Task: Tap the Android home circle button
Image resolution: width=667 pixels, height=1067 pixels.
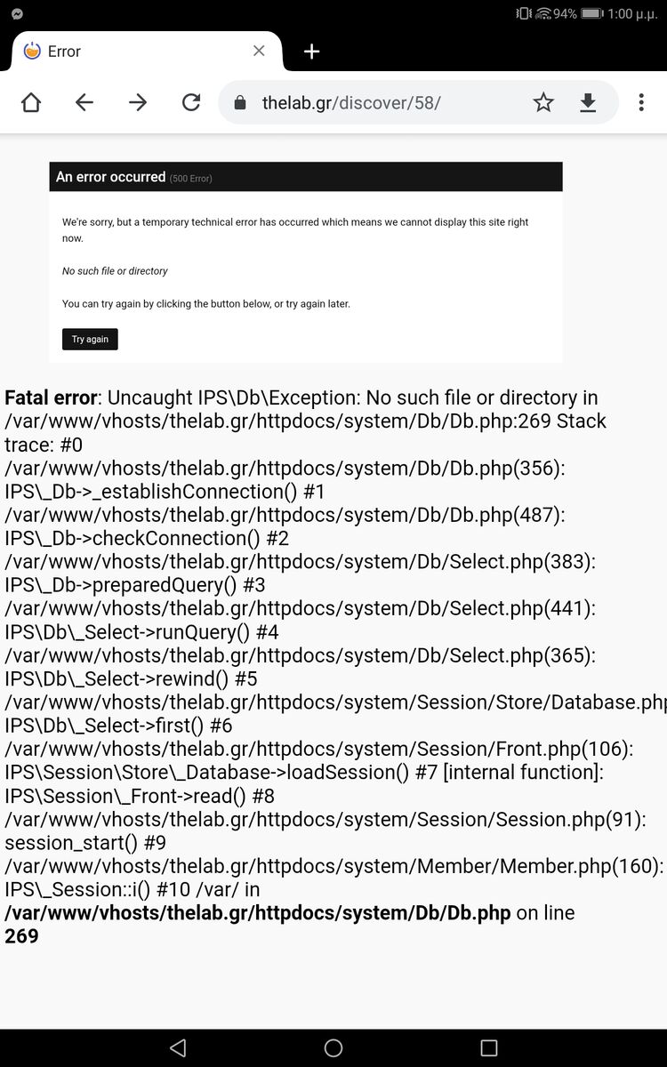Action: 333,1047
